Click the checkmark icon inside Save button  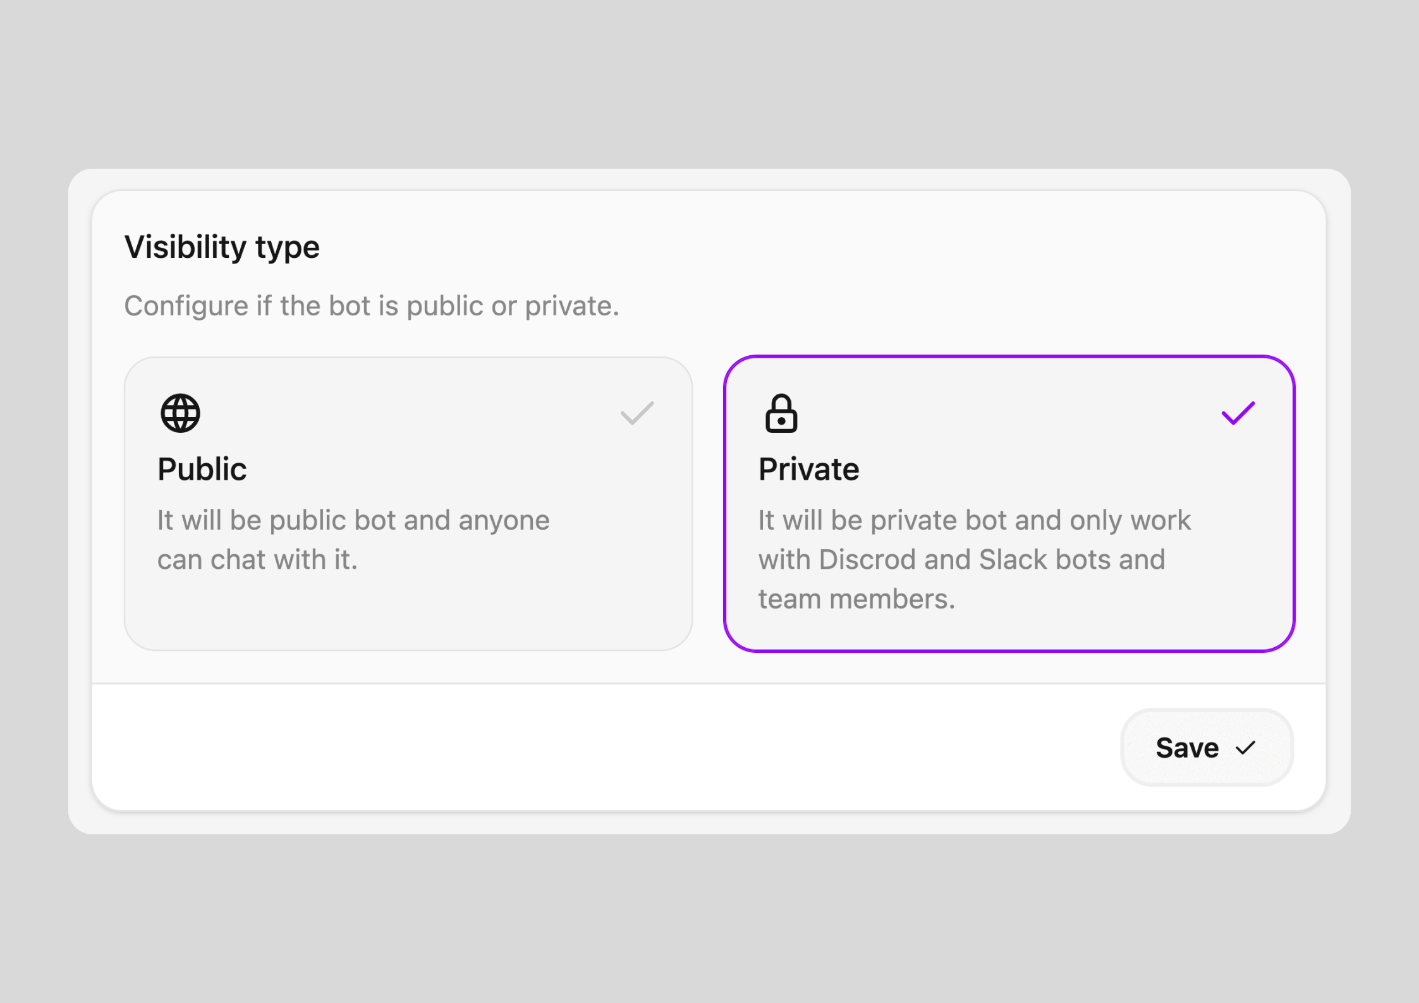tap(1246, 748)
